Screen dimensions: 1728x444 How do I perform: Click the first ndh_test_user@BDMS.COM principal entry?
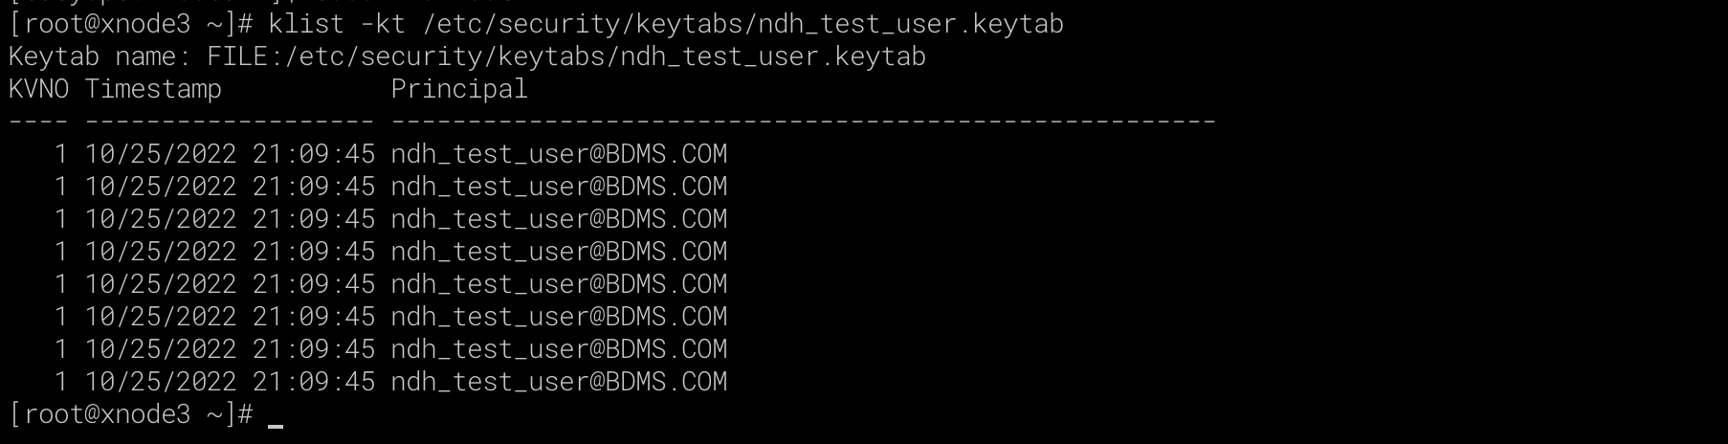click(x=560, y=154)
